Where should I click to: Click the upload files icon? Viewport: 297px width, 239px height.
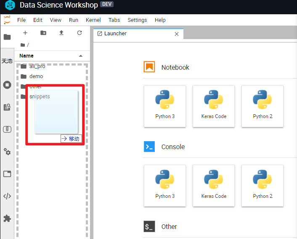(x=61, y=33)
